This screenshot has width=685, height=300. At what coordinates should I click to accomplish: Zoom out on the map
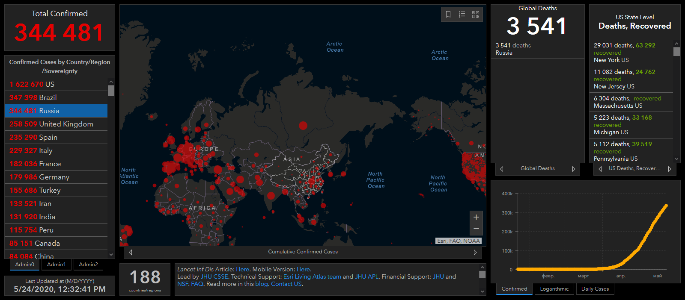coord(476,229)
